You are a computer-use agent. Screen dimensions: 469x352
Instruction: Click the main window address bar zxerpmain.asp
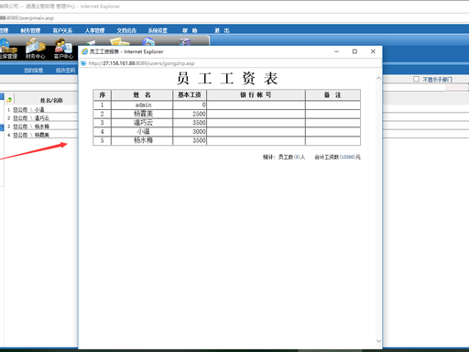click(x=27, y=18)
